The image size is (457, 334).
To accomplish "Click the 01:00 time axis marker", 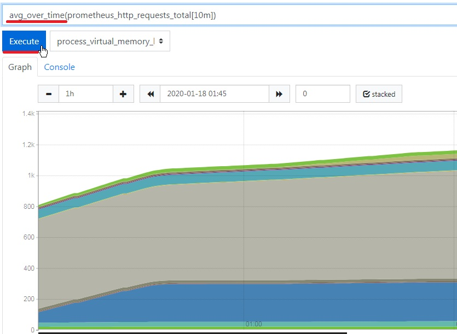I will [253, 324].
